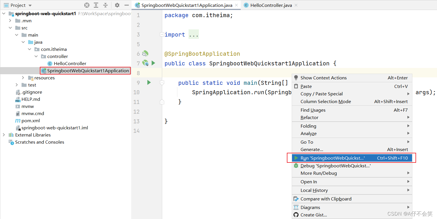
Task: Expand the test folder in the tree
Action: click(16, 85)
